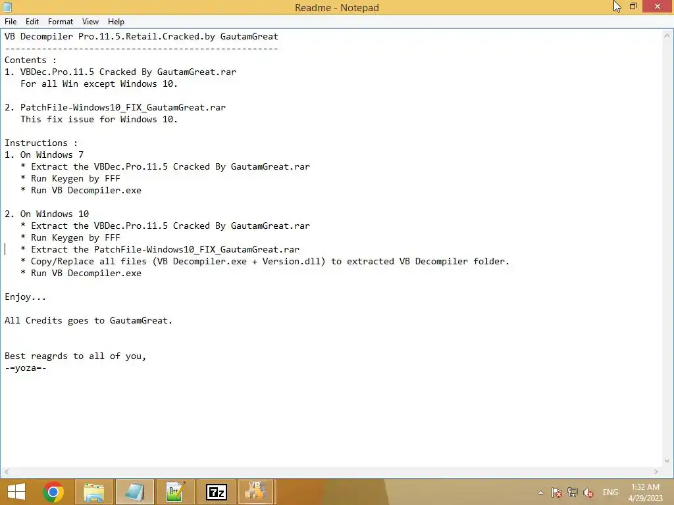Click '* Extract the PatchFile-Windows10_FIX' line
This screenshot has width=674, height=505.
coord(160,249)
